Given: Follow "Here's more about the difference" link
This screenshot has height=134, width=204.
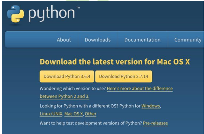Looking at the screenshot, I should [140, 89].
